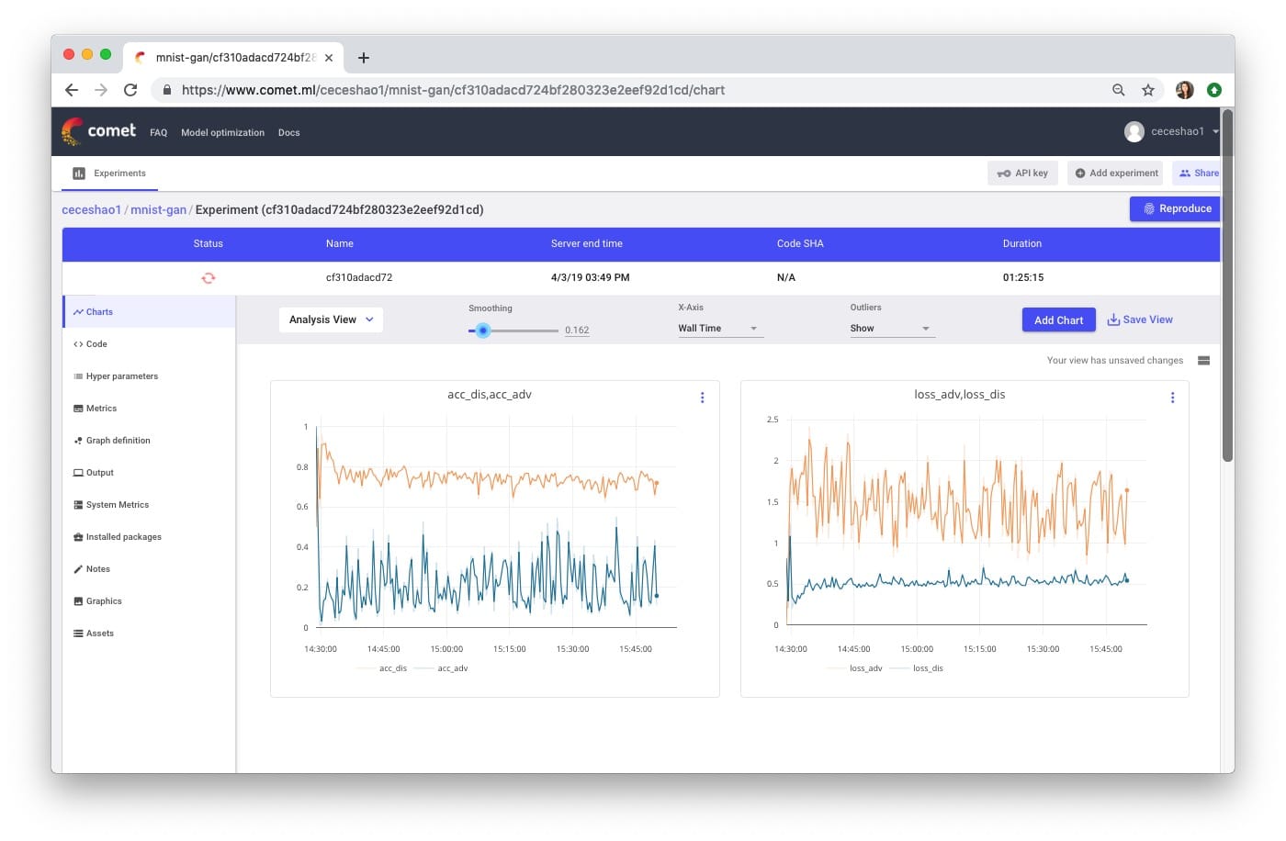1286x841 pixels.
Task: Open the Analysis View dropdown
Action: tap(331, 320)
